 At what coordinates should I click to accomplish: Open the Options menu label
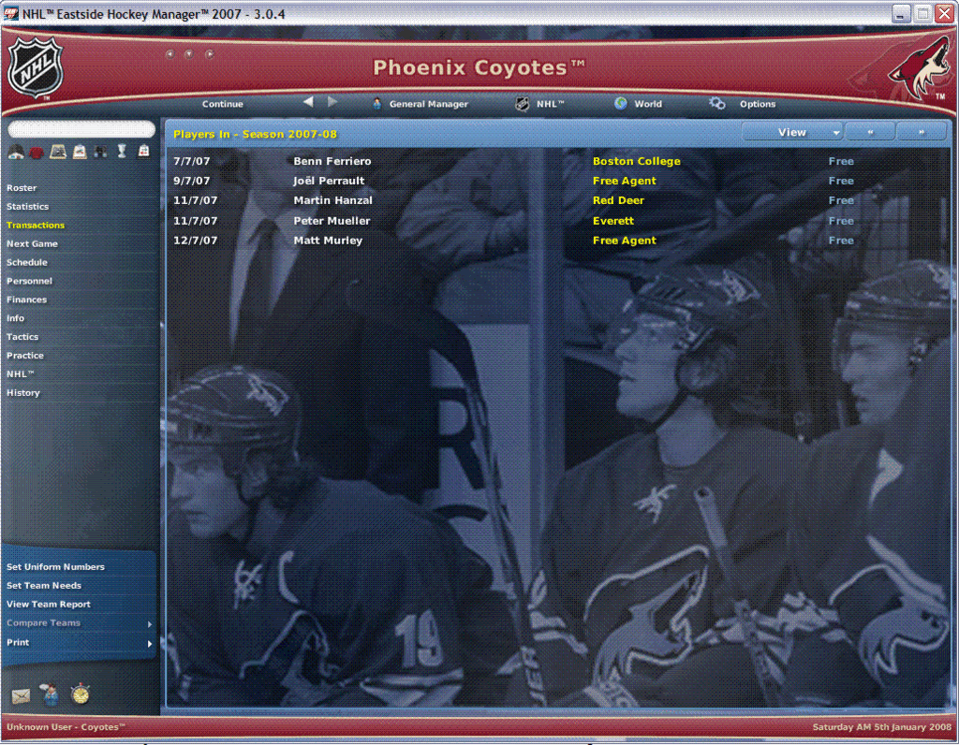tap(758, 104)
